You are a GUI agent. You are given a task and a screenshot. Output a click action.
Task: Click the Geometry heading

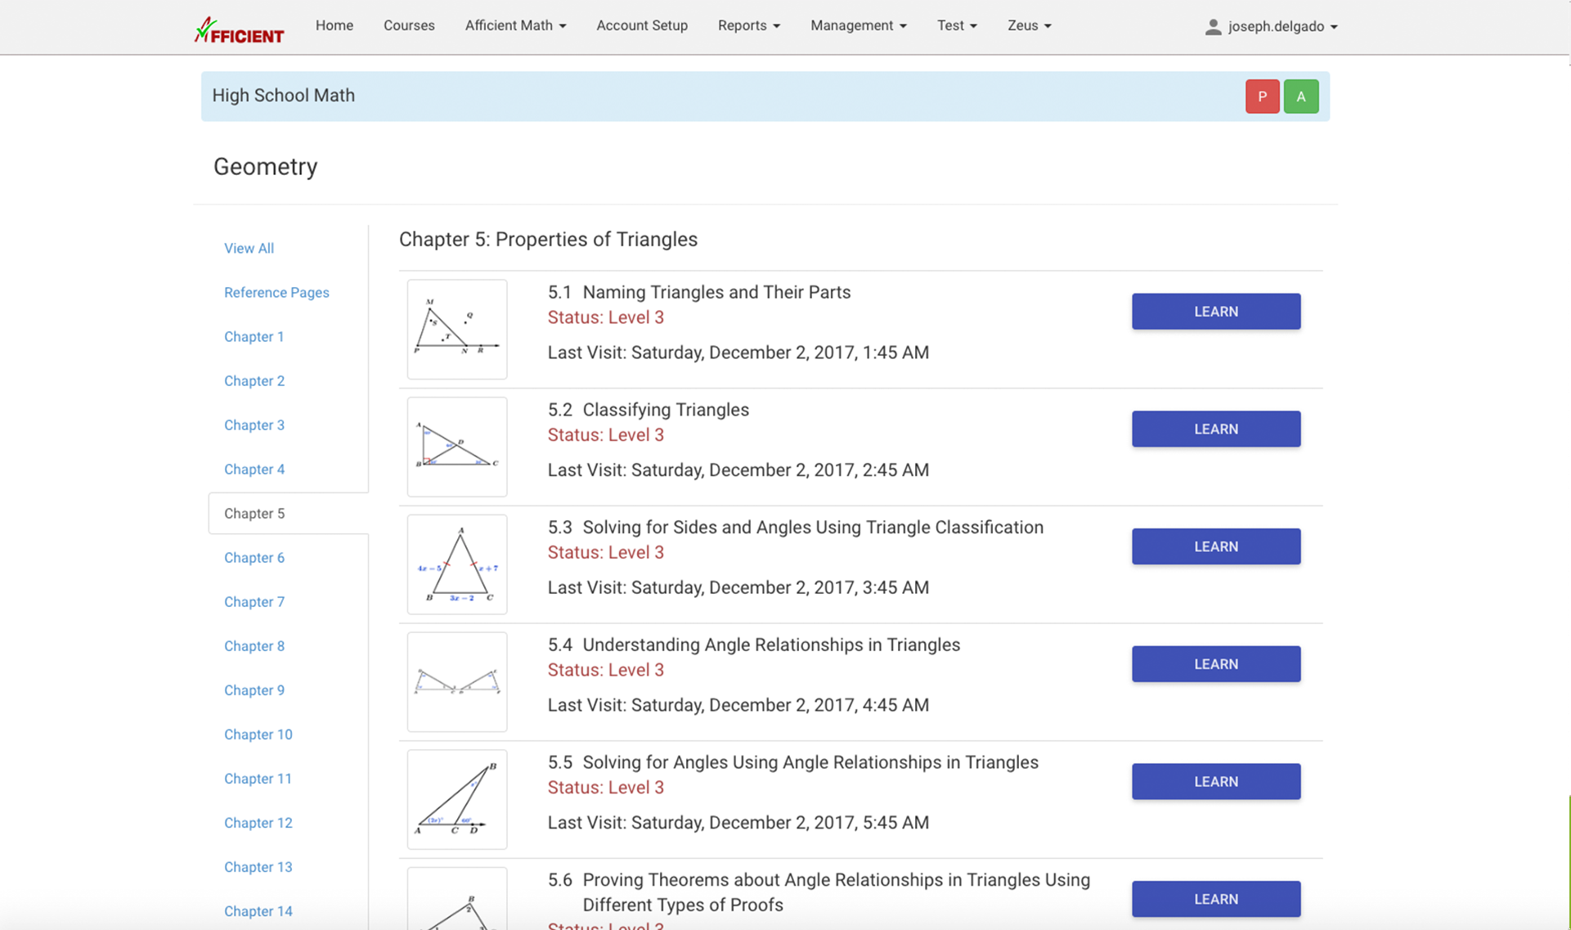(x=265, y=167)
